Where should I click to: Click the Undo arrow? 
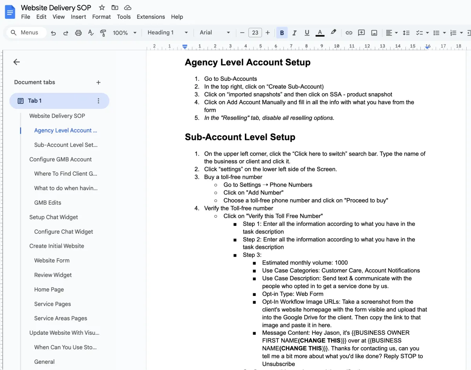click(x=53, y=33)
